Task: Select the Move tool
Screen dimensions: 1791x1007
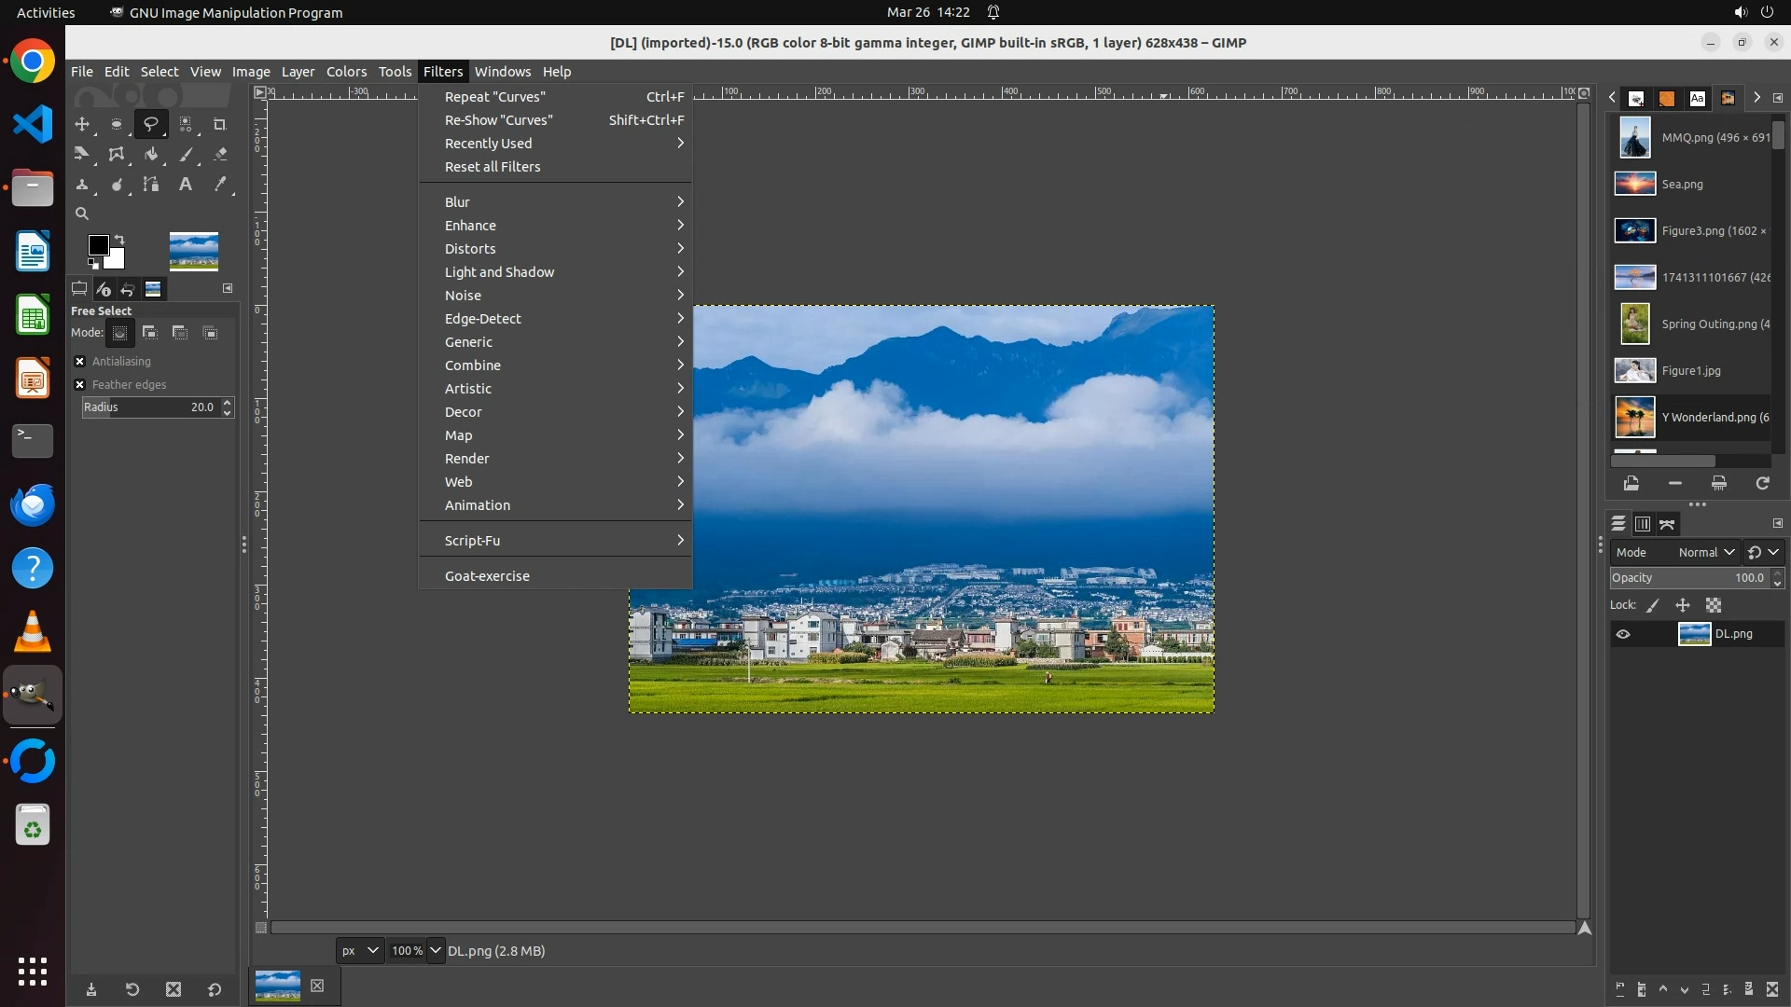Action: point(82,124)
